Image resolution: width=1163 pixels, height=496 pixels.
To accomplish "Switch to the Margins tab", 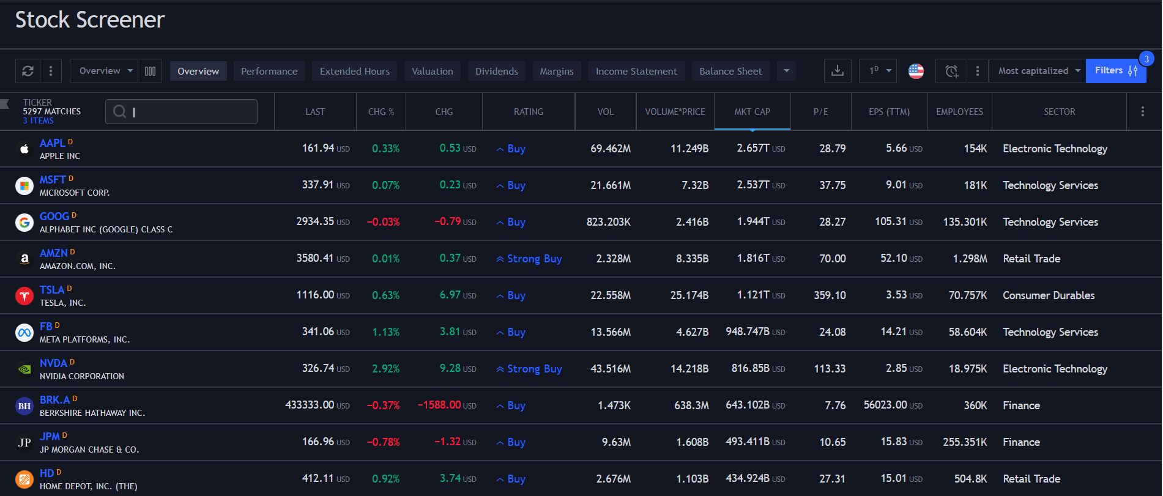I will click(557, 71).
